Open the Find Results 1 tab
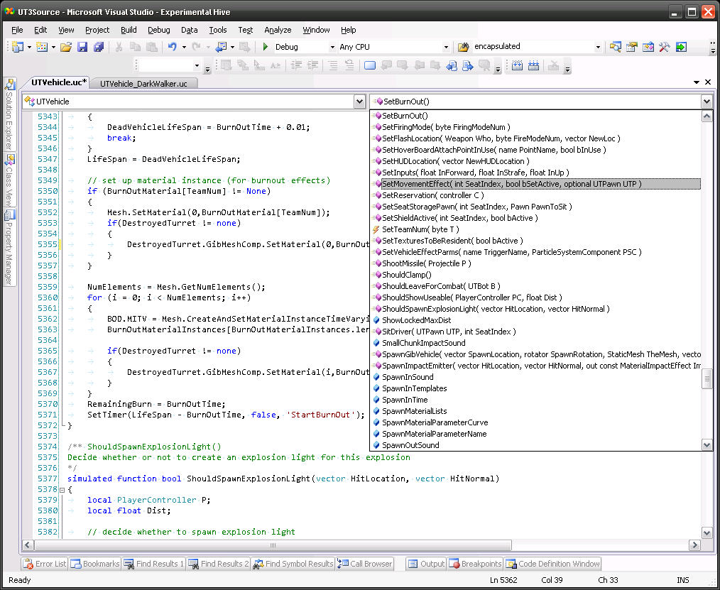Image resolution: width=720 pixels, height=590 pixels. 154,564
